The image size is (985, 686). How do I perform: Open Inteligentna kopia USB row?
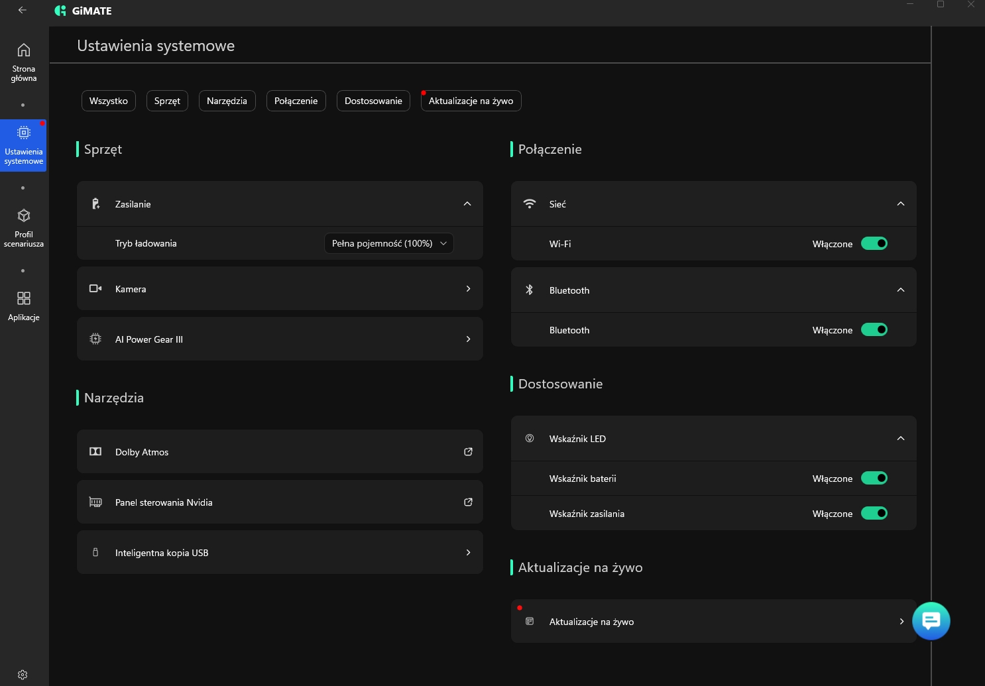280,553
